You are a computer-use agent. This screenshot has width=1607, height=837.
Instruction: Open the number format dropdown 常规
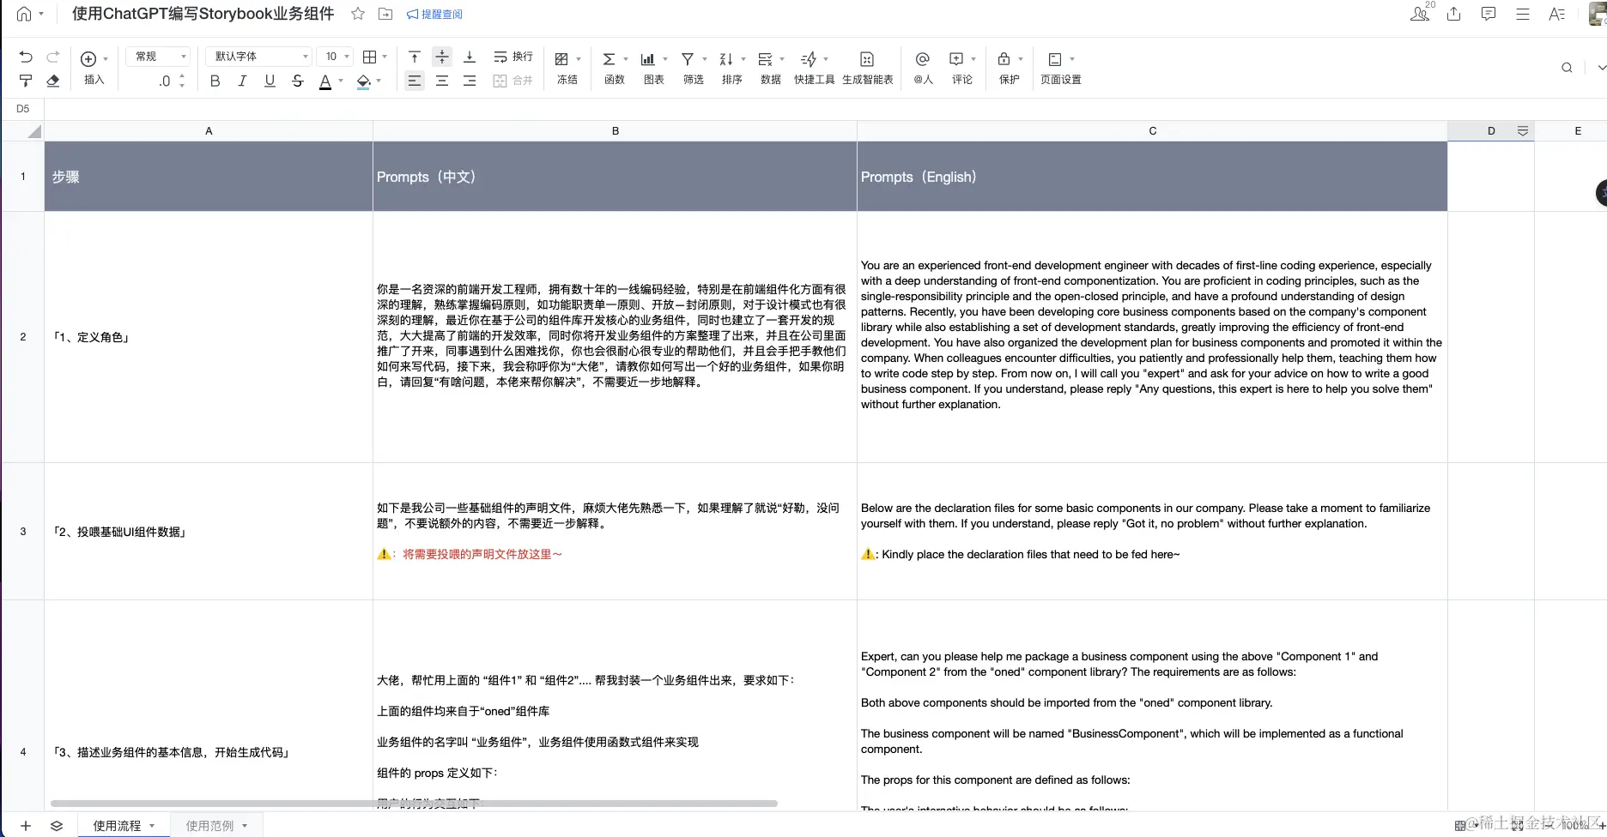point(158,57)
